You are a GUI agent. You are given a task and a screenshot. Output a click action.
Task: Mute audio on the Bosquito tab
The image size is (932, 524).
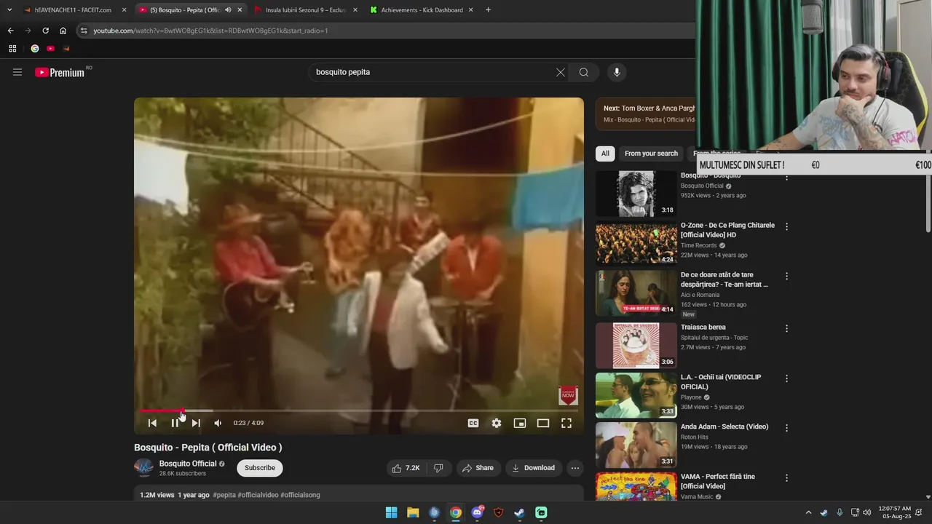click(228, 10)
